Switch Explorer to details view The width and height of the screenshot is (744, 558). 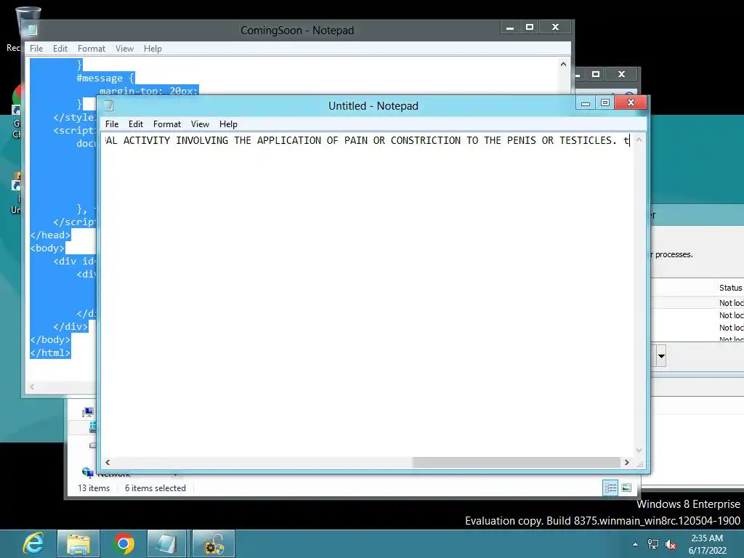coord(610,488)
